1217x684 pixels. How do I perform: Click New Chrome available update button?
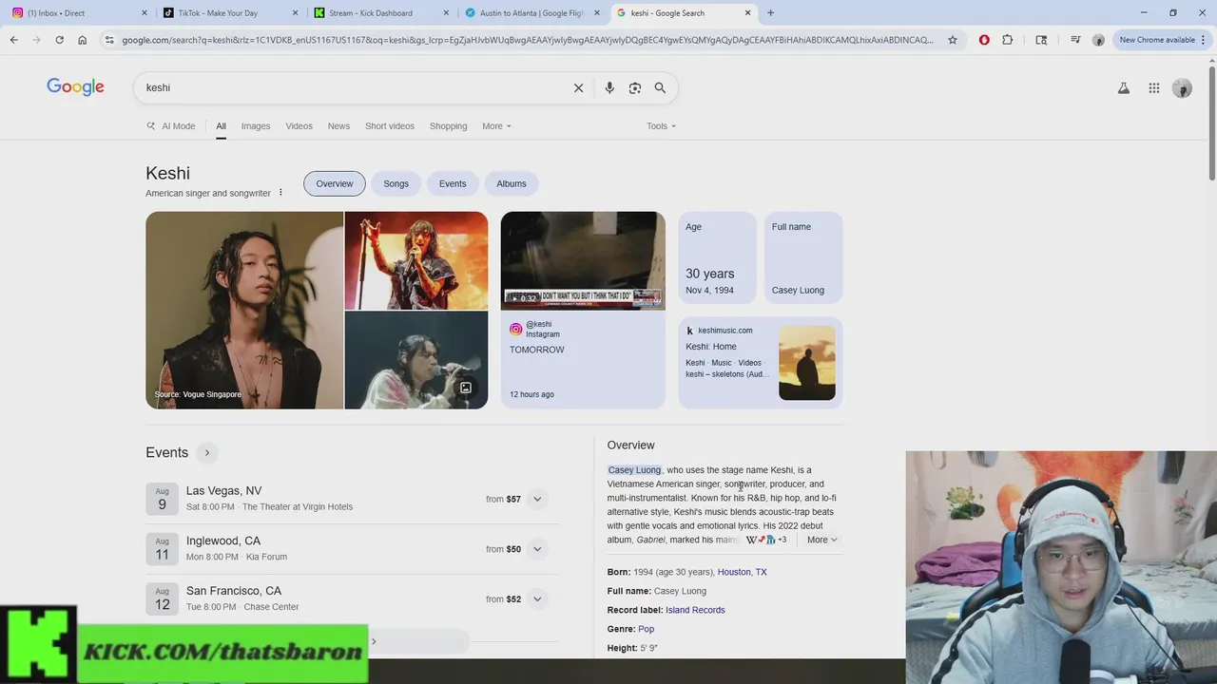1162,40
